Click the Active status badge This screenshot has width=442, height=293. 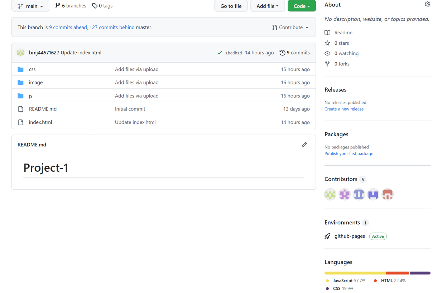point(378,236)
